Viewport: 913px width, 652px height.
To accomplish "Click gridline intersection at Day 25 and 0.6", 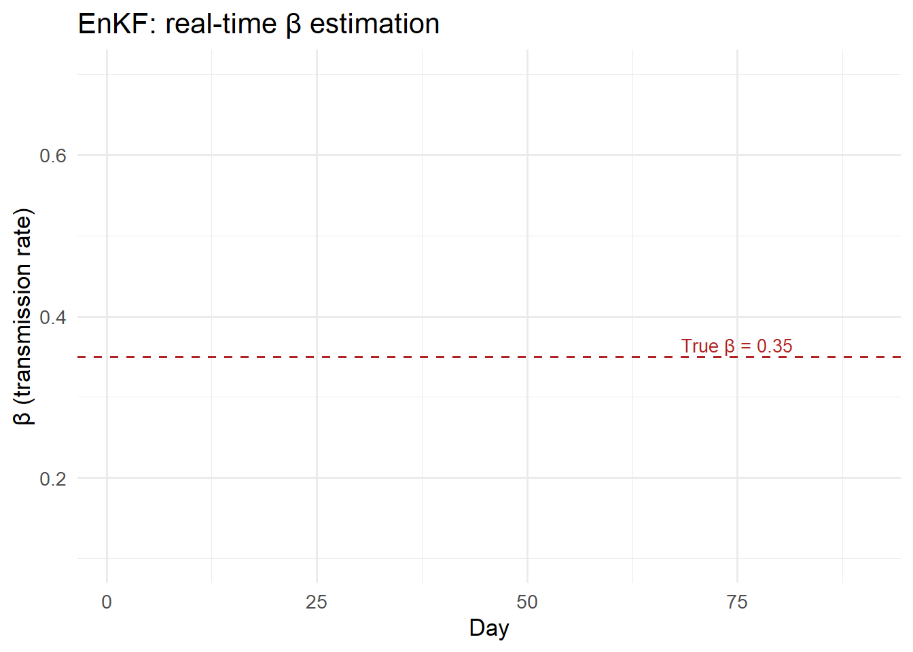I will pos(317,155).
